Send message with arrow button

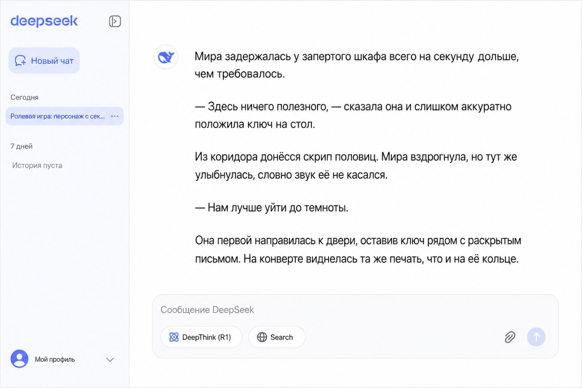536,337
